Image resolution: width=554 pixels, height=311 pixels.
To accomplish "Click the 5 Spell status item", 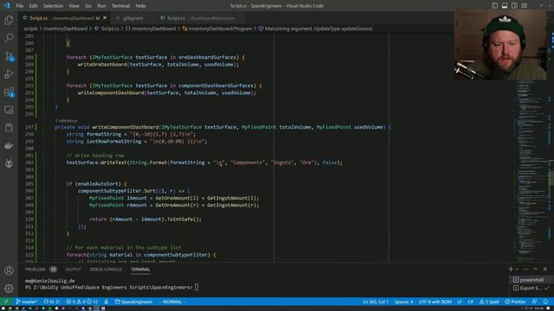I will (489, 301).
